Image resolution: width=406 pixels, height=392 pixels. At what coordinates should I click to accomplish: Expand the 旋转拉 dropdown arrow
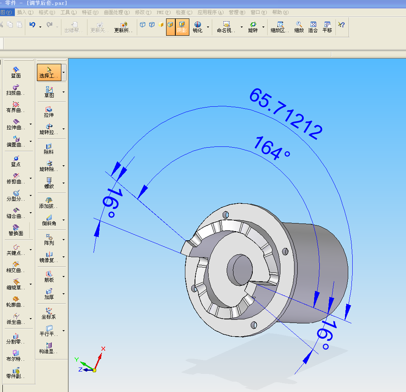point(63,129)
